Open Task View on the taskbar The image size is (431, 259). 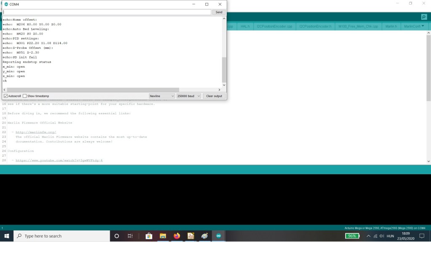click(x=130, y=236)
